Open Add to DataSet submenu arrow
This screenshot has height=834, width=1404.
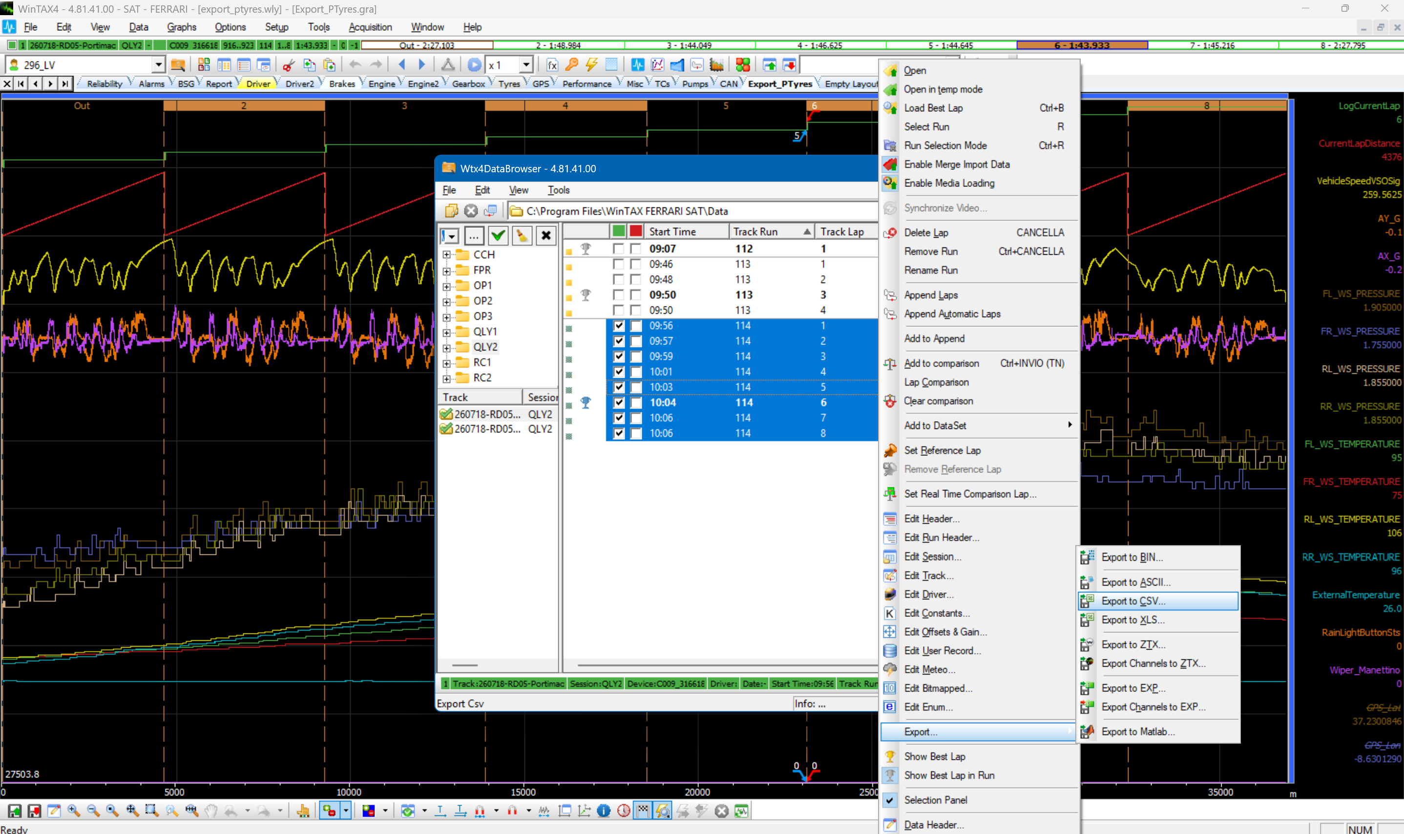1069,426
